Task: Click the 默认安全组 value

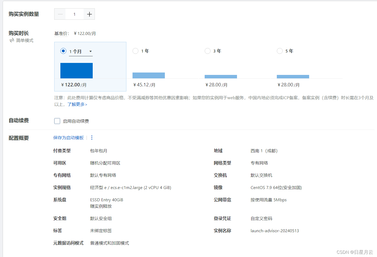Action: pos(101,218)
